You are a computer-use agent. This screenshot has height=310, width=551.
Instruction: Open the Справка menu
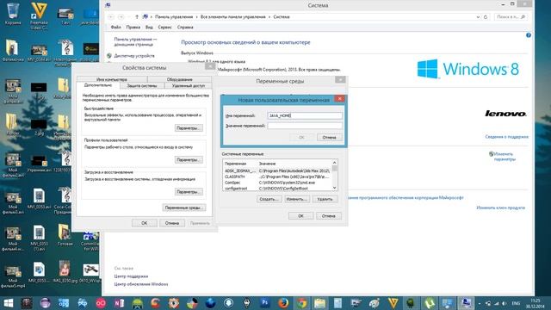(185, 27)
